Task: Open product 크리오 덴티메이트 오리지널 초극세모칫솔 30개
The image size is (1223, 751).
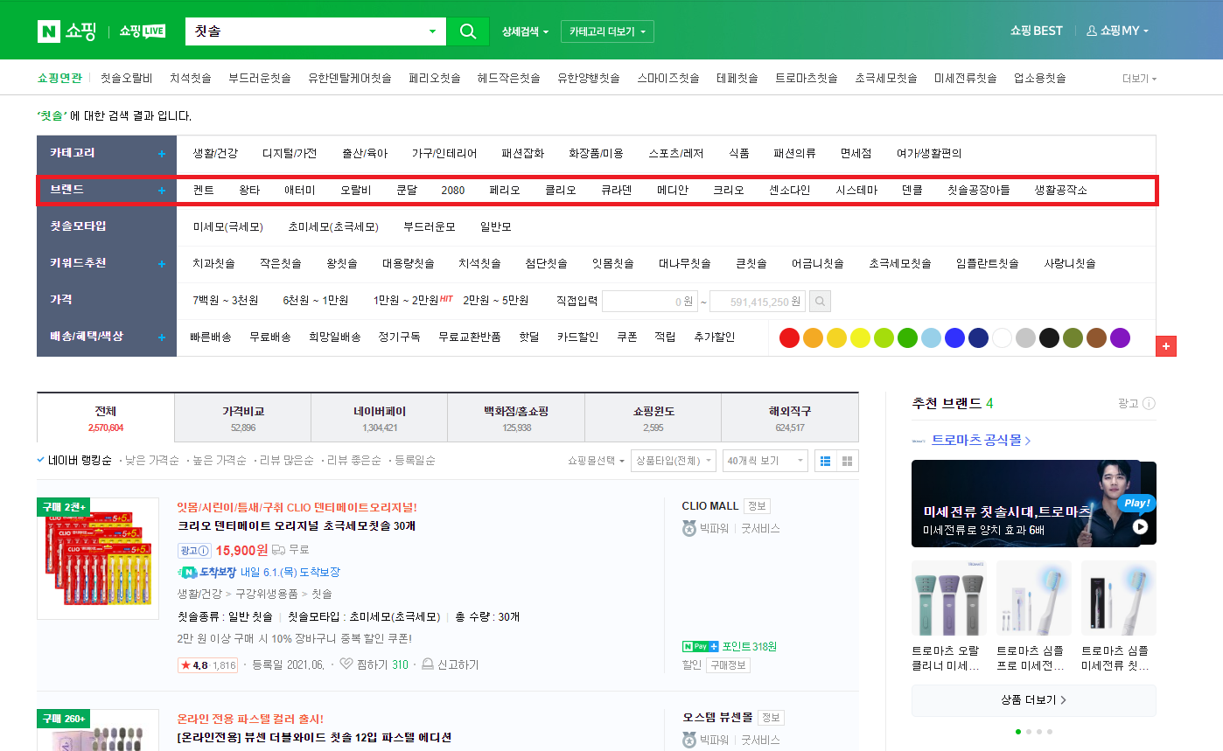Action: coord(296,526)
